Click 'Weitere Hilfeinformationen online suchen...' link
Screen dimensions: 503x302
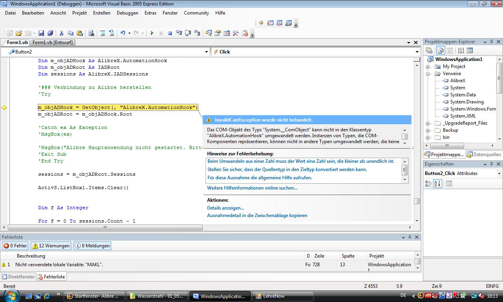(252, 188)
